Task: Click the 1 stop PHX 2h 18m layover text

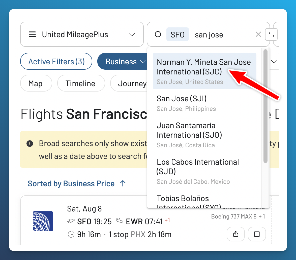Action: pyautogui.click(x=140, y=234)
